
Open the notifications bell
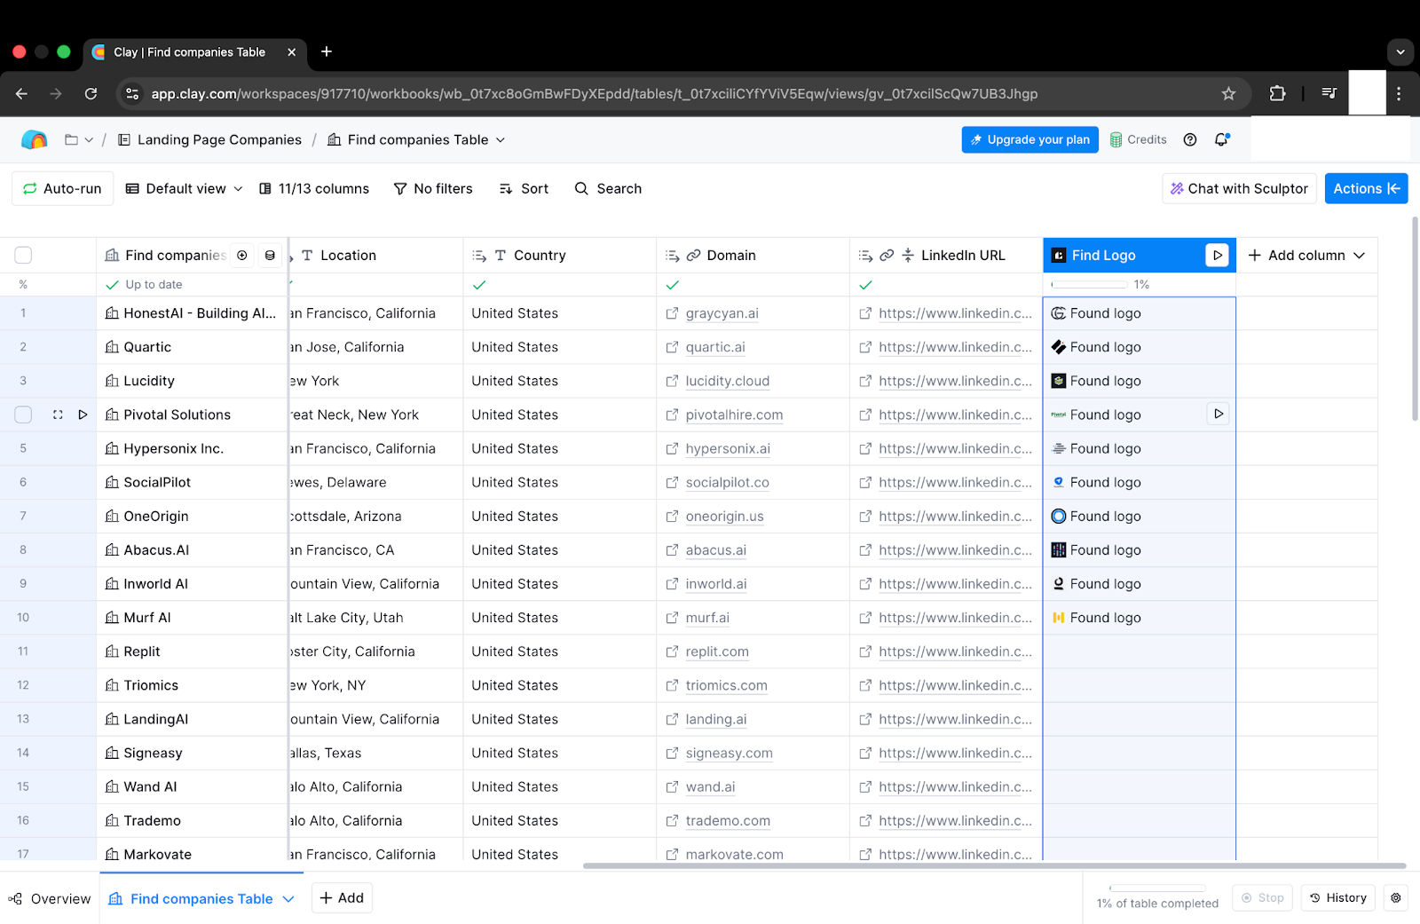[1222, 139]
